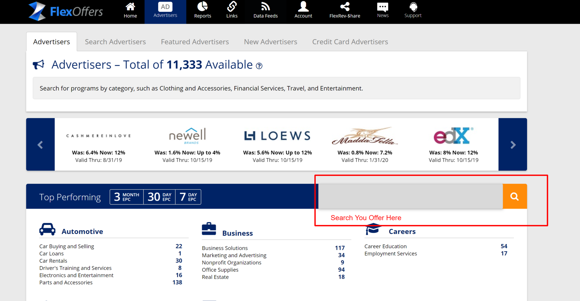Switch to Credit Card Advertisers tab
This screenshot has height=301, width=580.
[350, 42]
